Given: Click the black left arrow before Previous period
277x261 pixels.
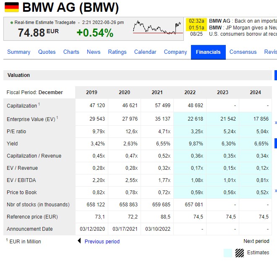Looking at the screenshot, I should click(79, 241).
